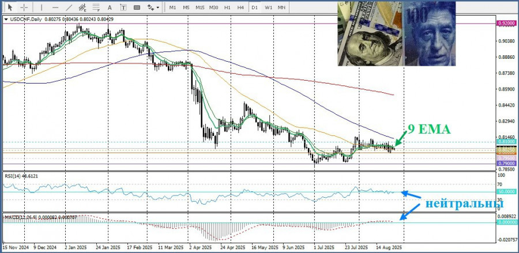This screenshot has height=253, width=519.
Task: Click the 24 Apr 2025 date label
Action: (x=233, y=247)
